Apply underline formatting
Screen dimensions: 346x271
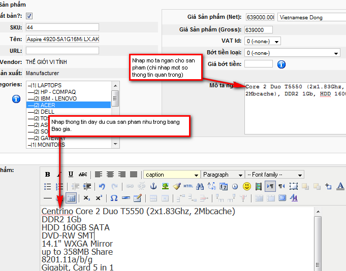coord(71,175)
